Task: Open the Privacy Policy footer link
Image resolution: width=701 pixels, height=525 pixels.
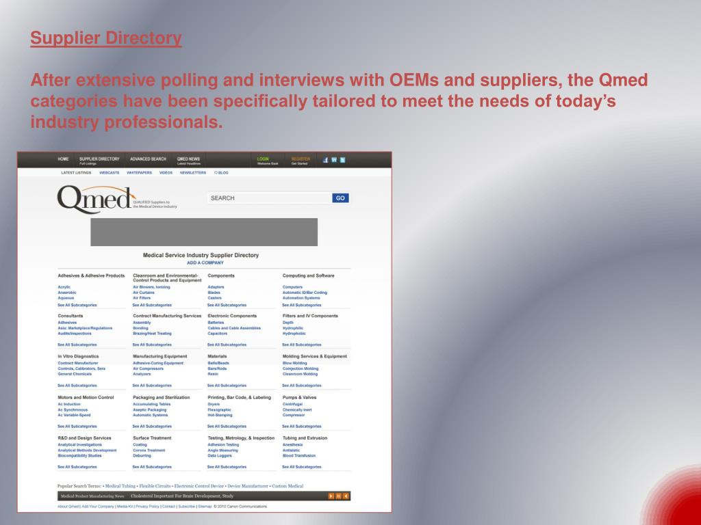Action: pyautogui.click(x=148, y=507)
